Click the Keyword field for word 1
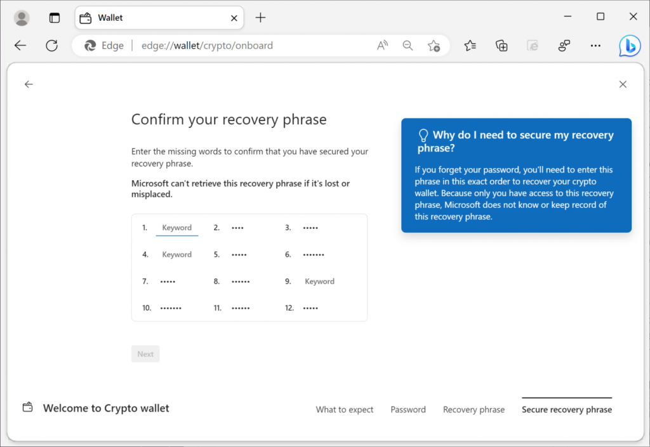Screen dimensions: 650x447 click(177, 228)
